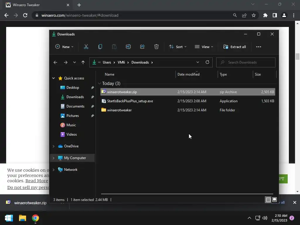
Task: Open the volume control in system tray
Action: coord(265,218)
